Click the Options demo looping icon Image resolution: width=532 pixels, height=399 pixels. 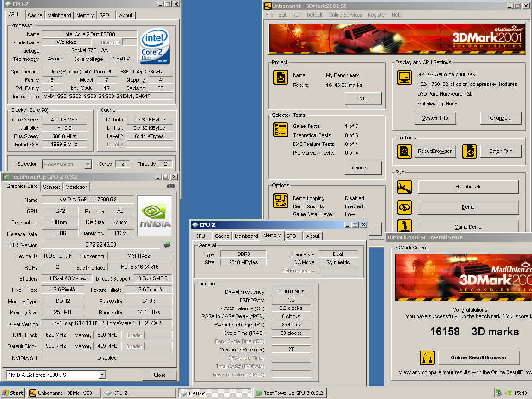coord(281,200)
